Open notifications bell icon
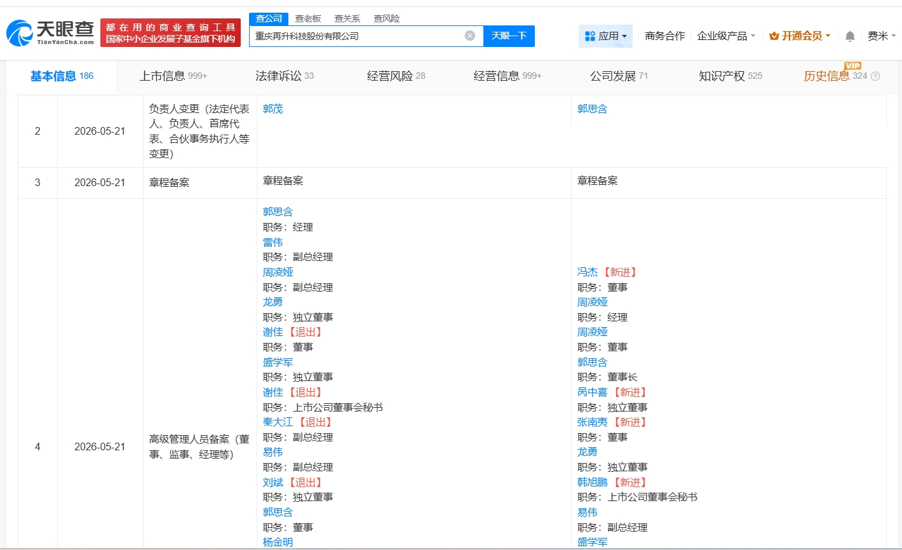The width and height of the screenshot is (902, 550). pos(850,36)
